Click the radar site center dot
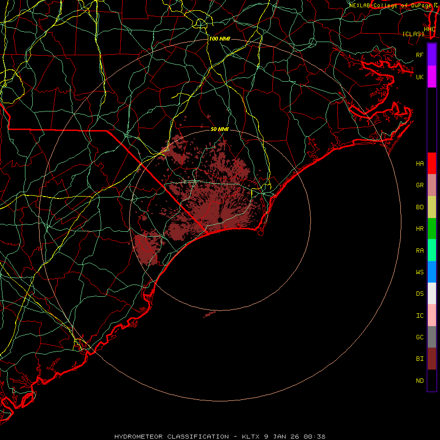This screenshot has width=440, height=440. 220,220
